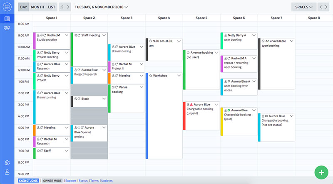This screenshot has height=184, width=333.
Task: Open chargeable booking (not set status) card
Action: (x=276, y=128)
